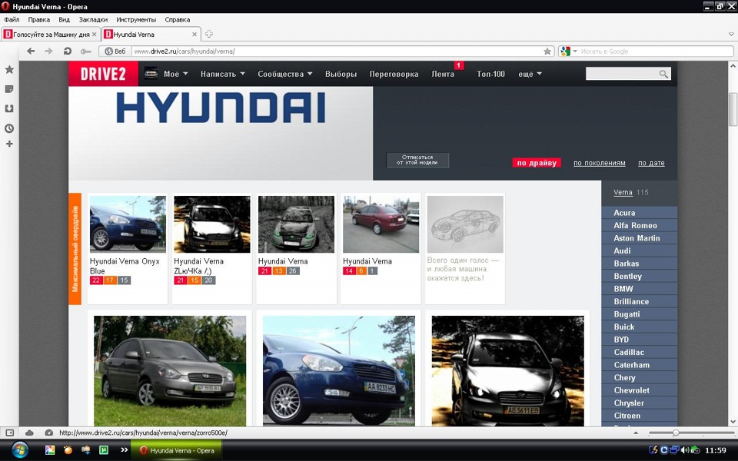The width and height of the screenshot is (738, 461).
Task: Go forward using the browser forward arrow
Action: pos(48,51)
